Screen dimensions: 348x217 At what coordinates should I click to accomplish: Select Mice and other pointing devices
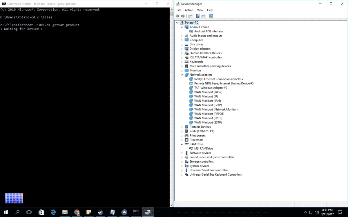click(x=210, y=66)
